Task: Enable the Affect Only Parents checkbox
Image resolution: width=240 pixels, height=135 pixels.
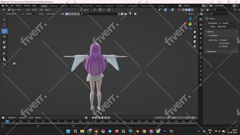Action: click(220, 46)
